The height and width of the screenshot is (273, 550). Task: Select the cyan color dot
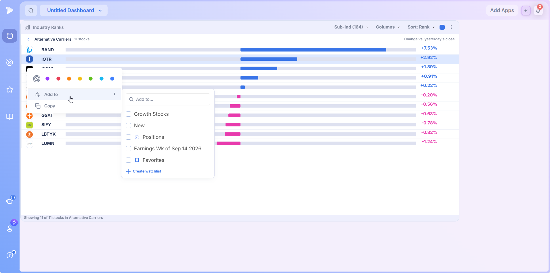102,79
